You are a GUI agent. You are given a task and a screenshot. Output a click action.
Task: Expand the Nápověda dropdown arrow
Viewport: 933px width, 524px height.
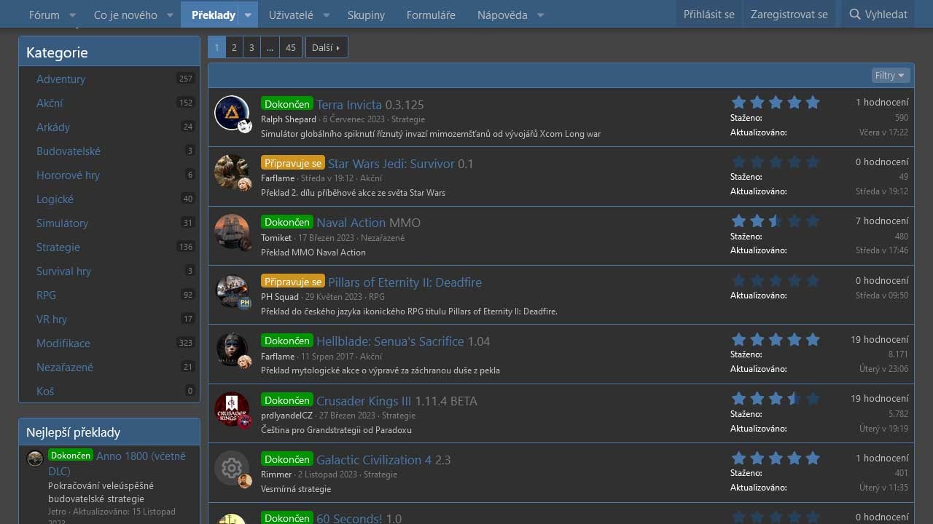point(540,15)
